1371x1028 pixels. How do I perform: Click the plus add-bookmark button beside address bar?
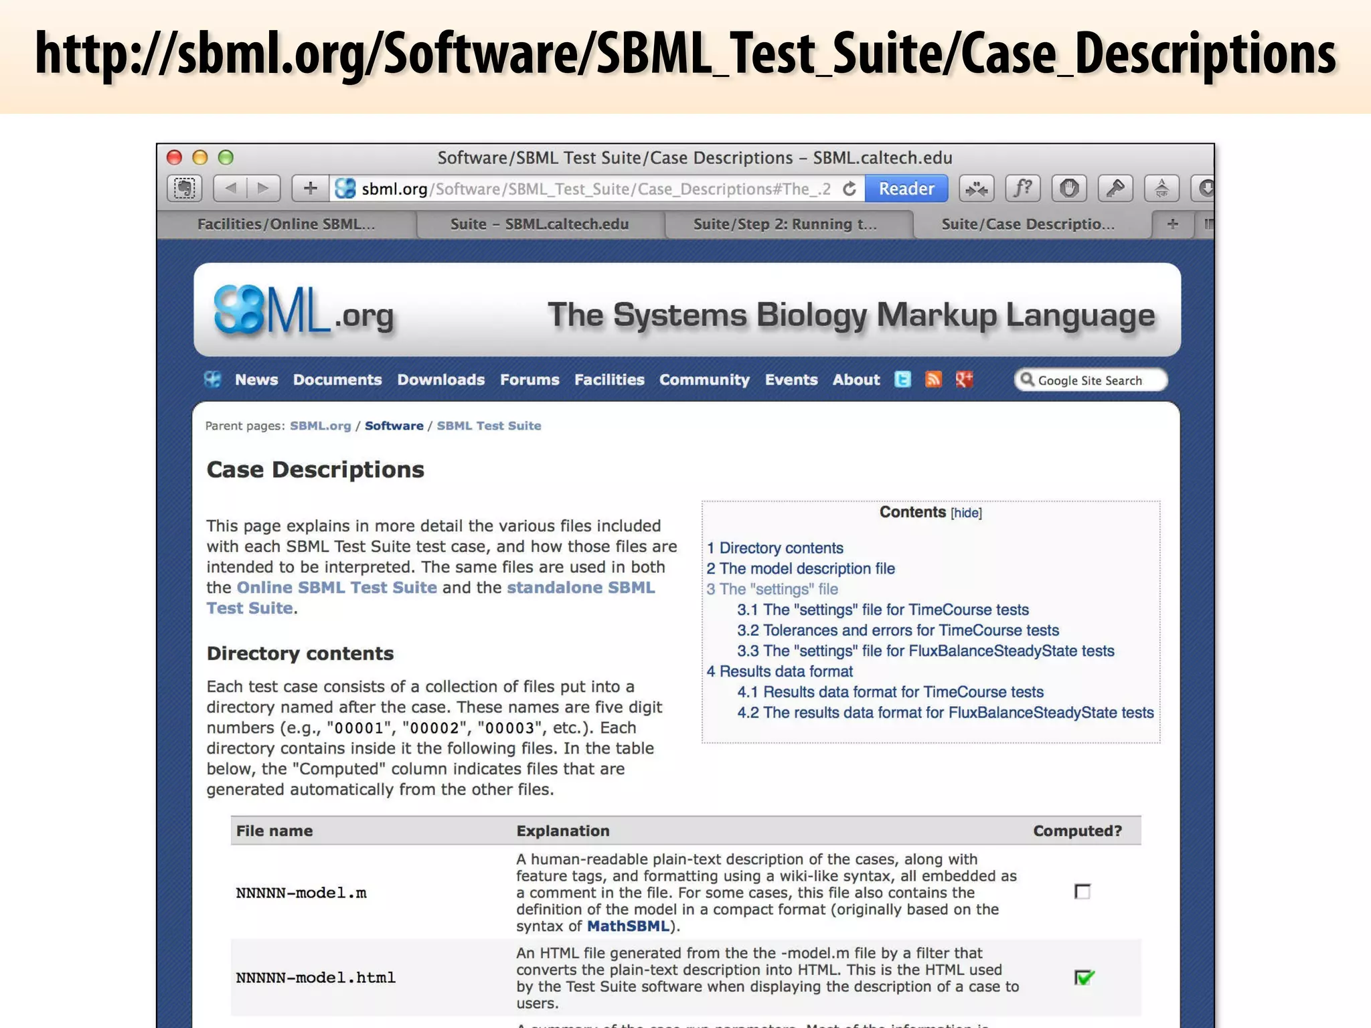pyautogui.click(x=310, y=189)
